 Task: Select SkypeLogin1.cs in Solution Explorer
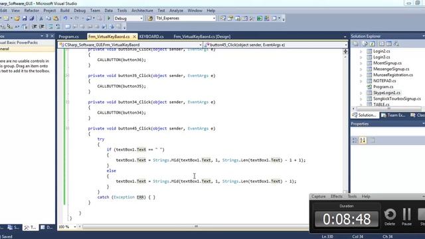pyautogui.click(x=386, y=93)
